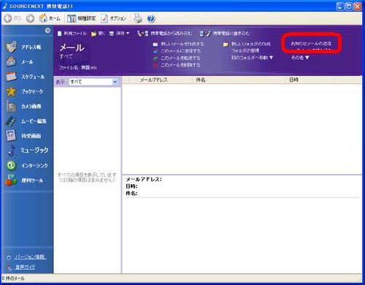This screenshot has height=285, width=365.
Task: Open ミュージック with the music note icon
Action: coord(28,150)
